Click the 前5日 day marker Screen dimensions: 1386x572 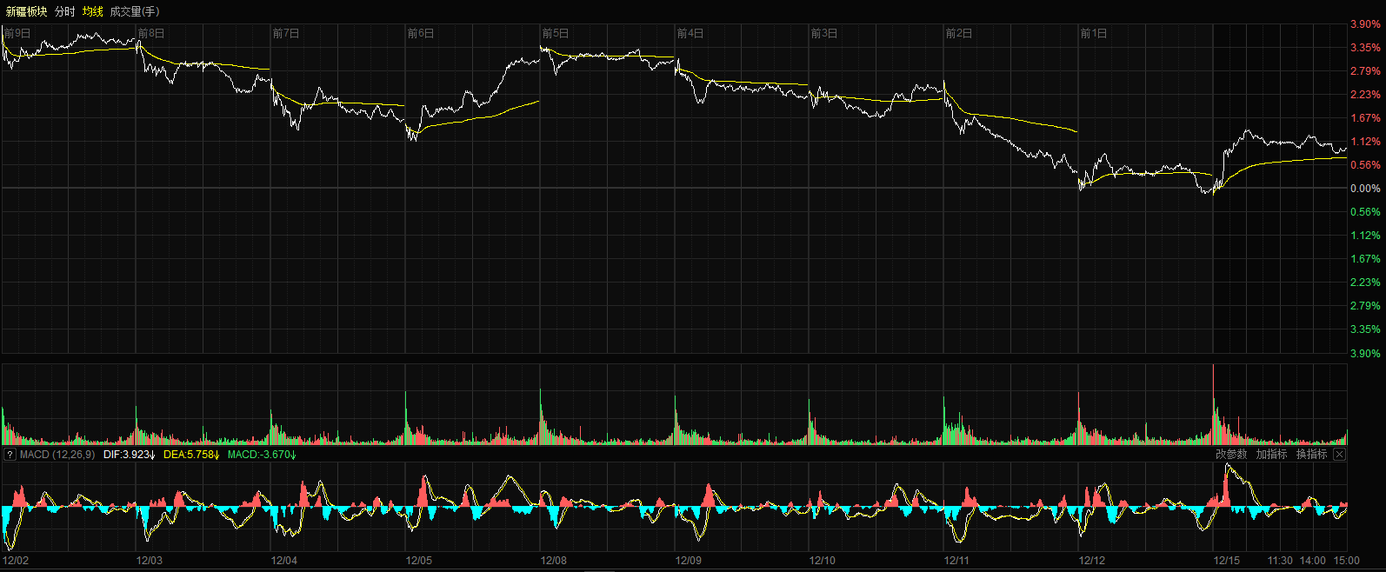(x=556, y=34)
